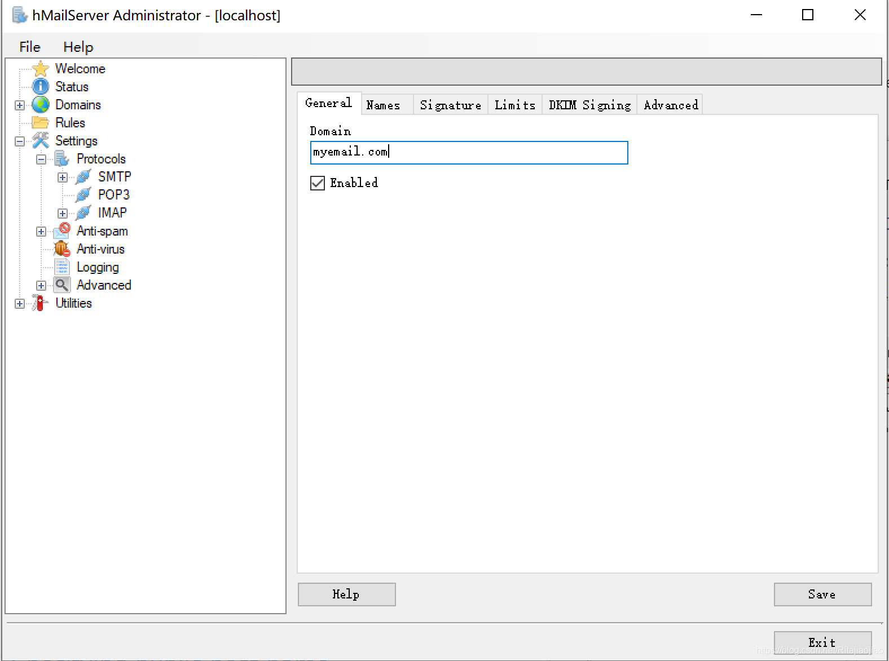Click the Anti-spam envelope icon
This screenshot has height=661, width=889.
62,231
